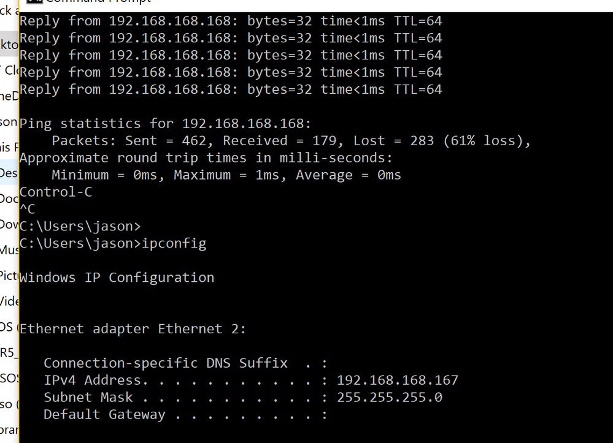Select the OS drive in sidebar

point(7,327)
